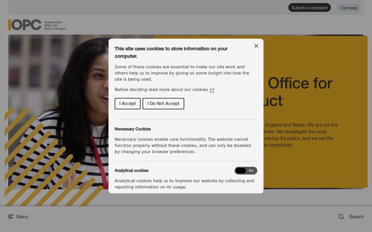
Task: Click the hamburger Menu icon
Action: [11, 217]
